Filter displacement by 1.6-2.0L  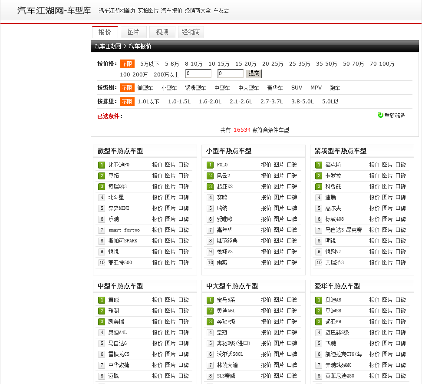(210, 102)
